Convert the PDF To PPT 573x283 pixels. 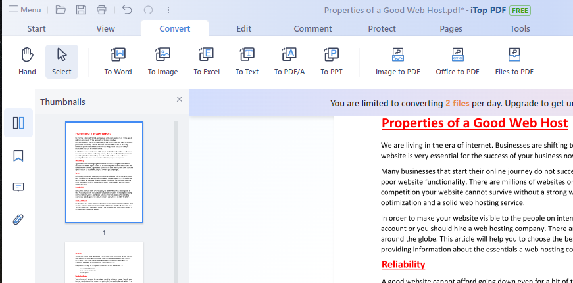[332, 61]
